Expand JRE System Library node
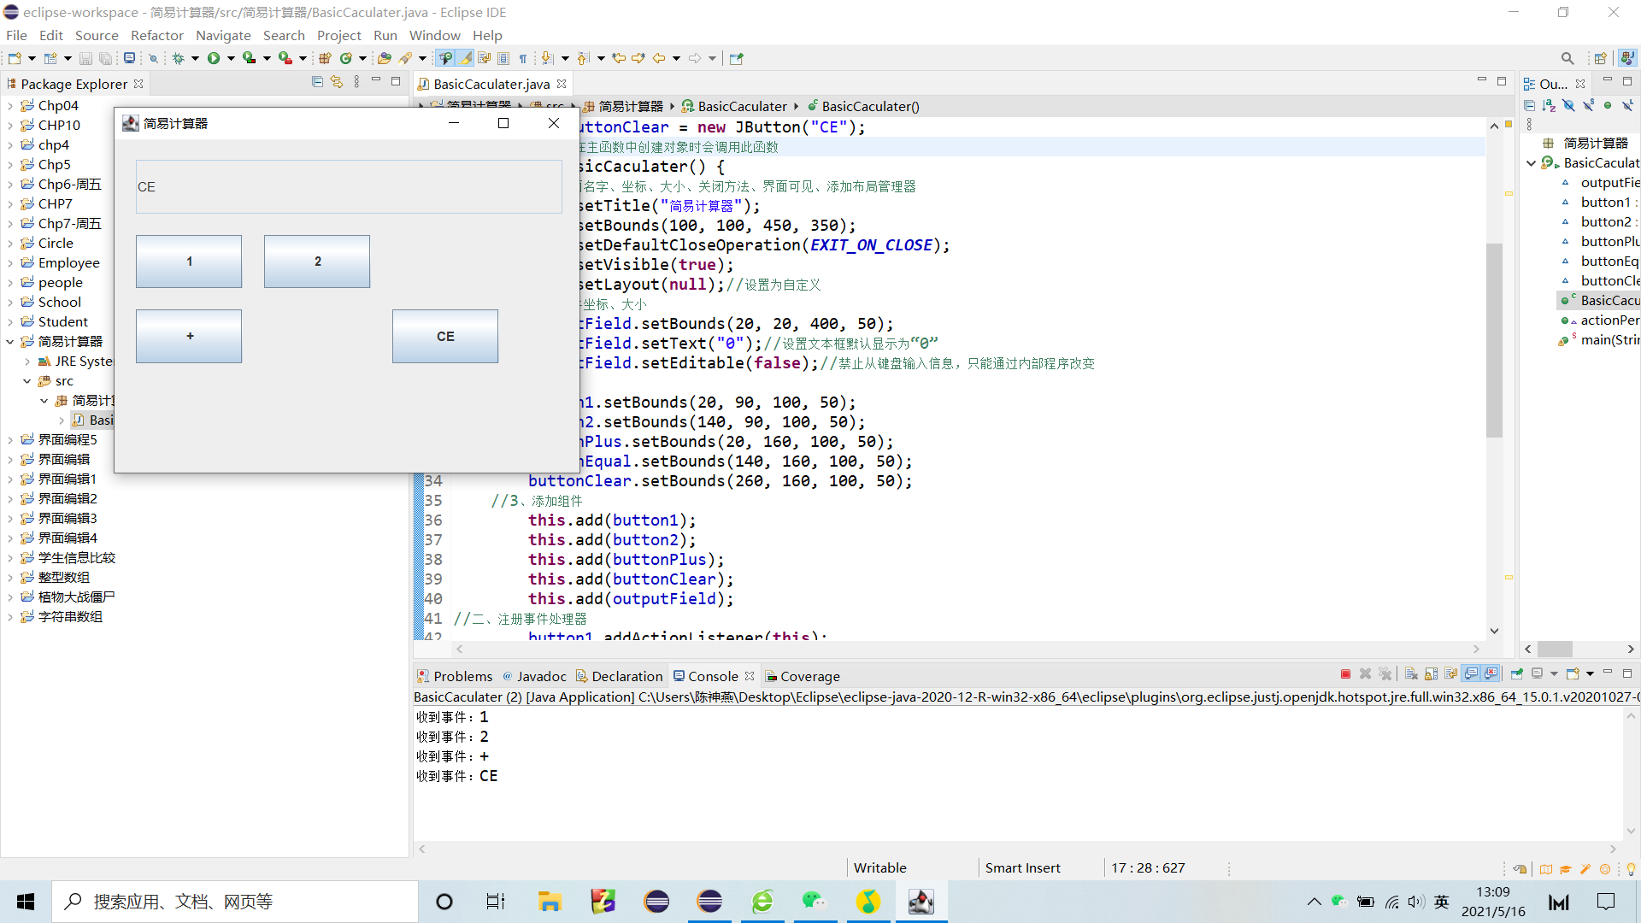Image resolution: width=1641 pixels, height=923 pixels. [x=27, y=362]
